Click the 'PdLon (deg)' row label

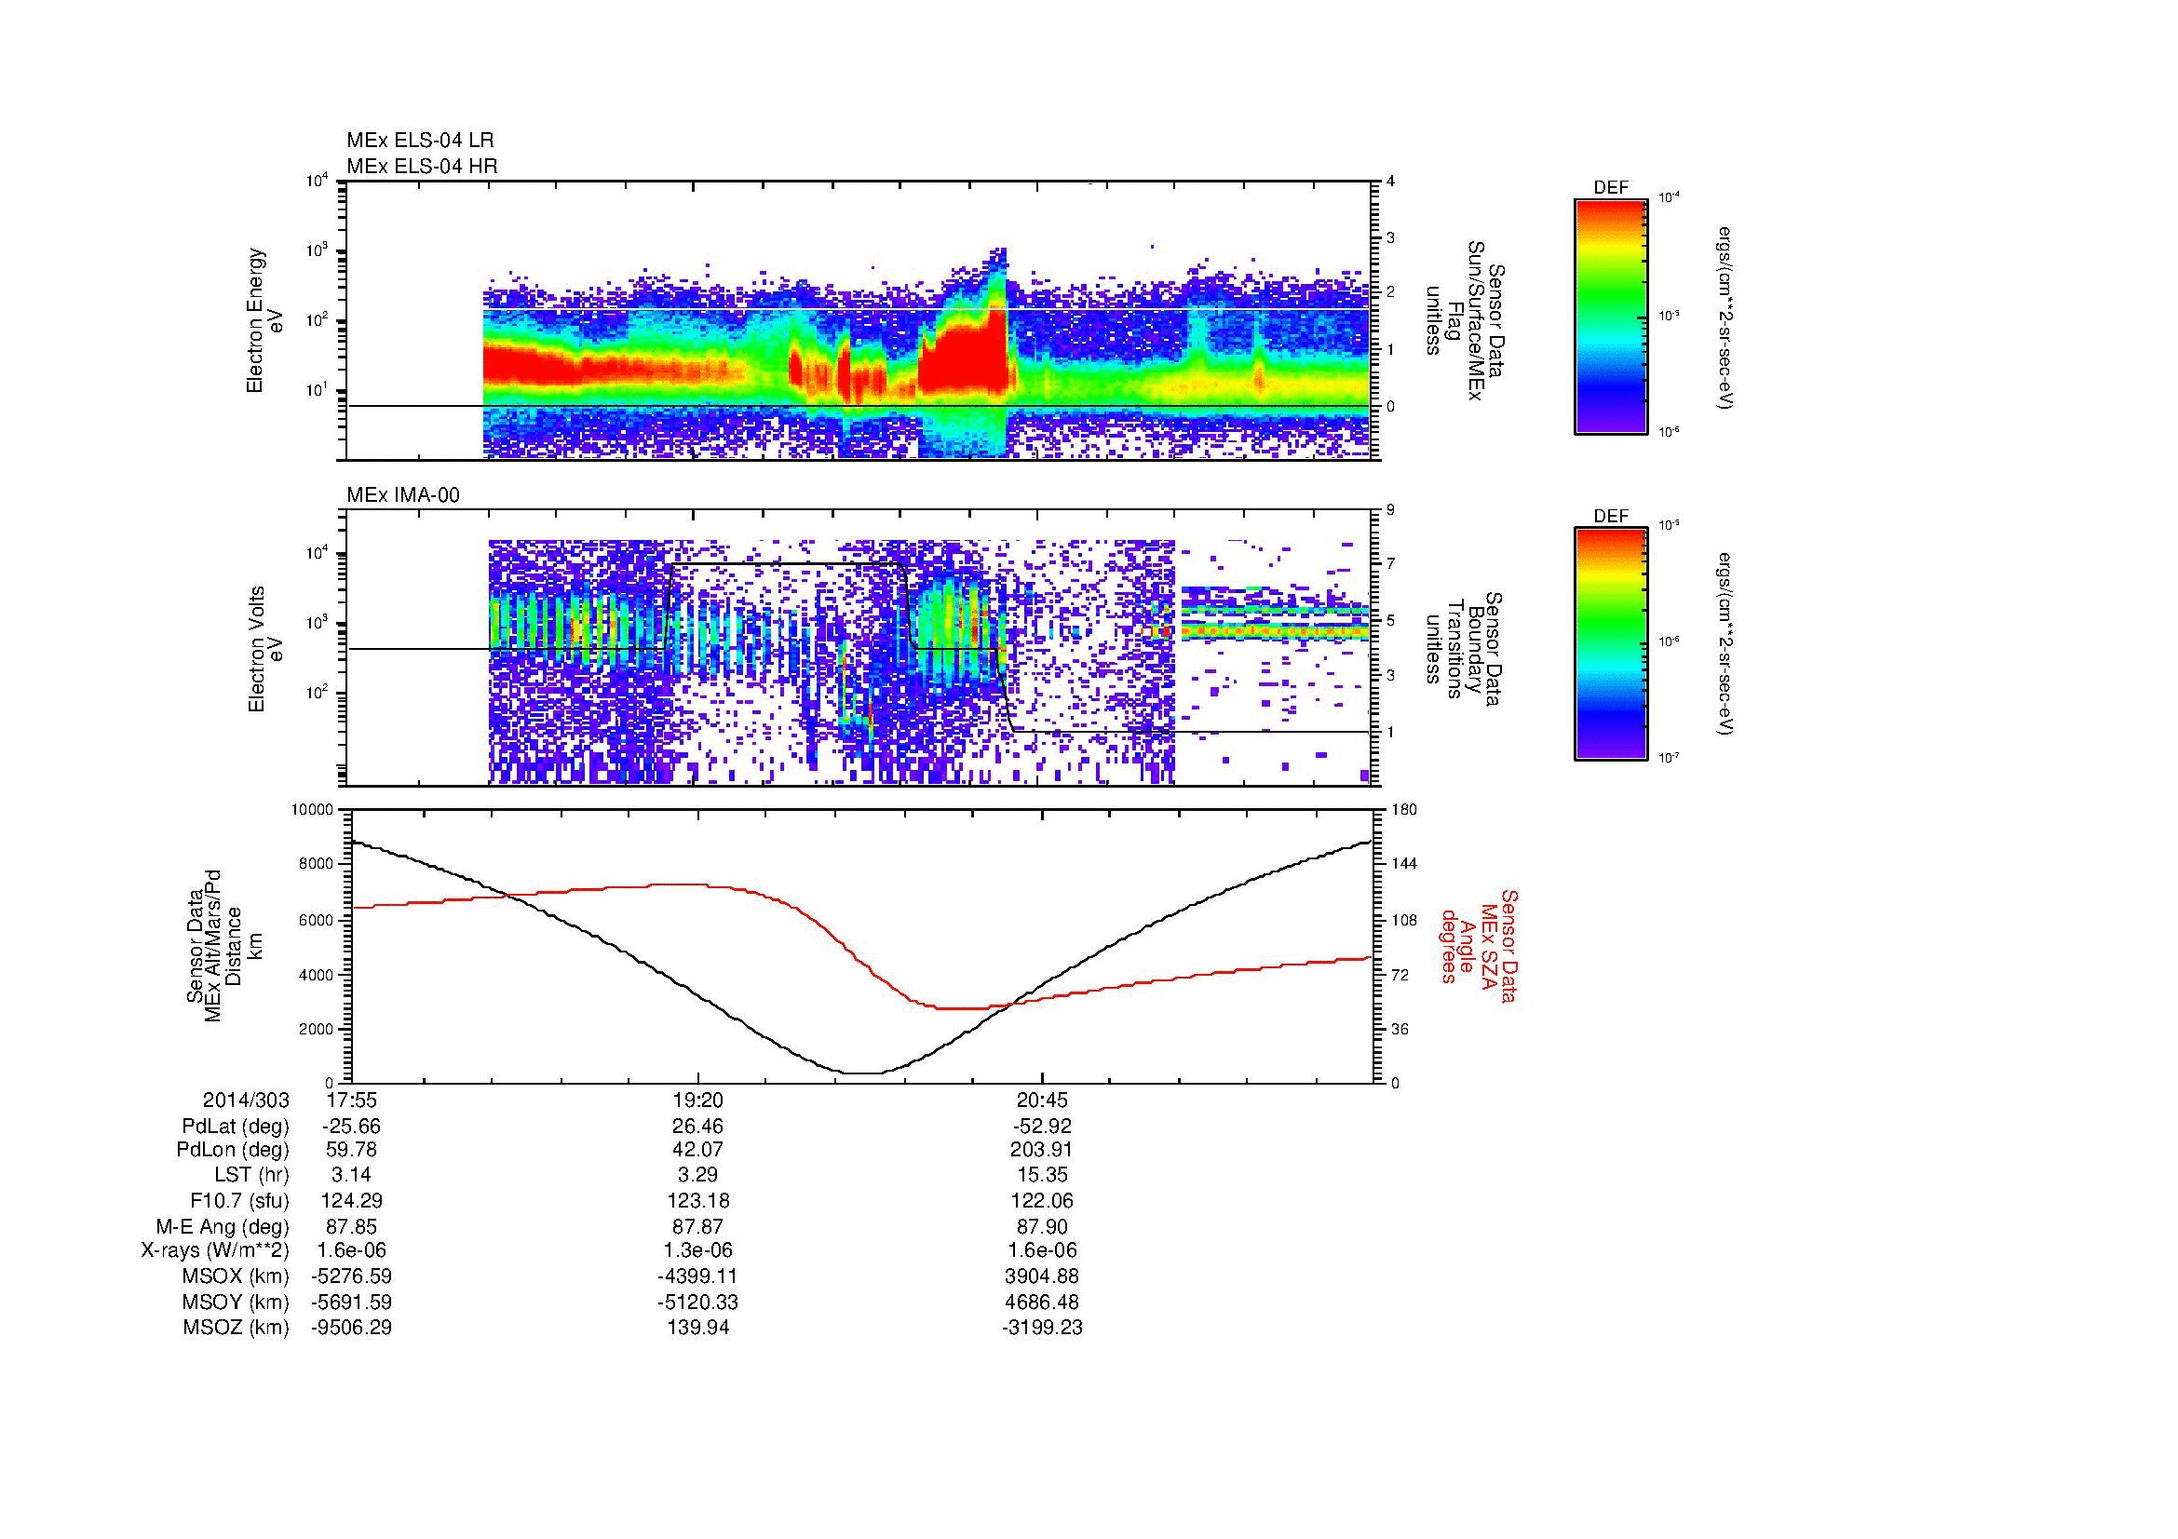233,1150
